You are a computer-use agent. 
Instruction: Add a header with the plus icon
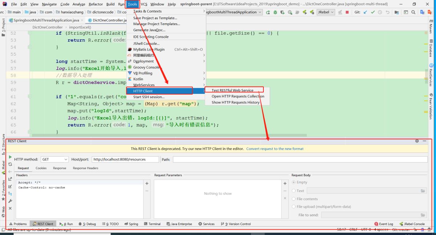(x=147, y=183)
